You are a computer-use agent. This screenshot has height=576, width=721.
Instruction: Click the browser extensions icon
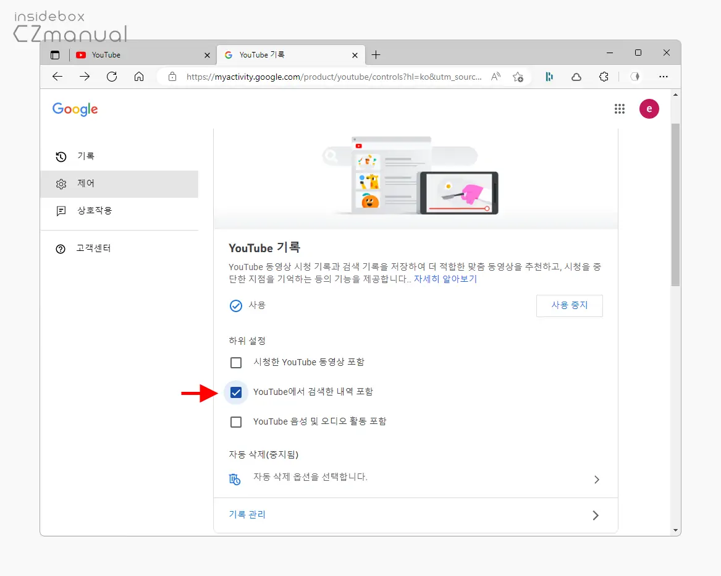click(604, 77)
